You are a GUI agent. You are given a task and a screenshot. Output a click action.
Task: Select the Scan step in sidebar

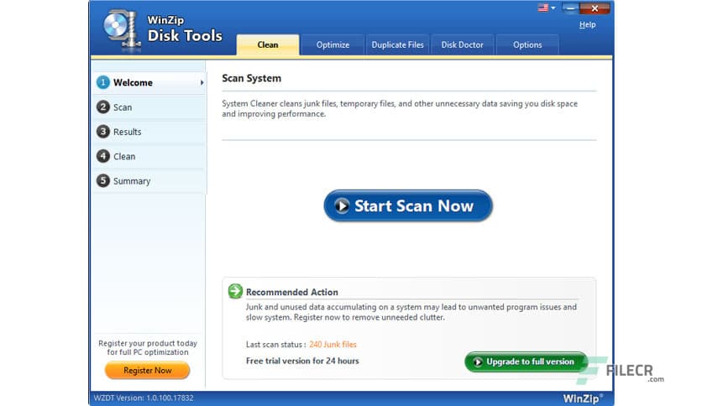[149, 107]
